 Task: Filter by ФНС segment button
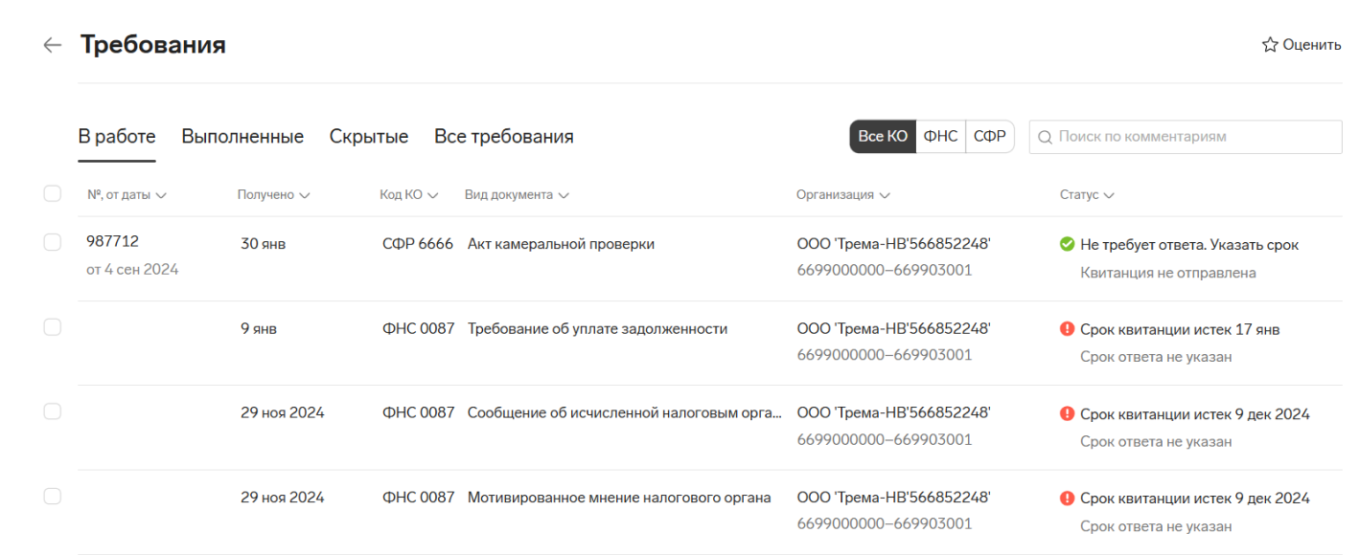click(940, 137)
